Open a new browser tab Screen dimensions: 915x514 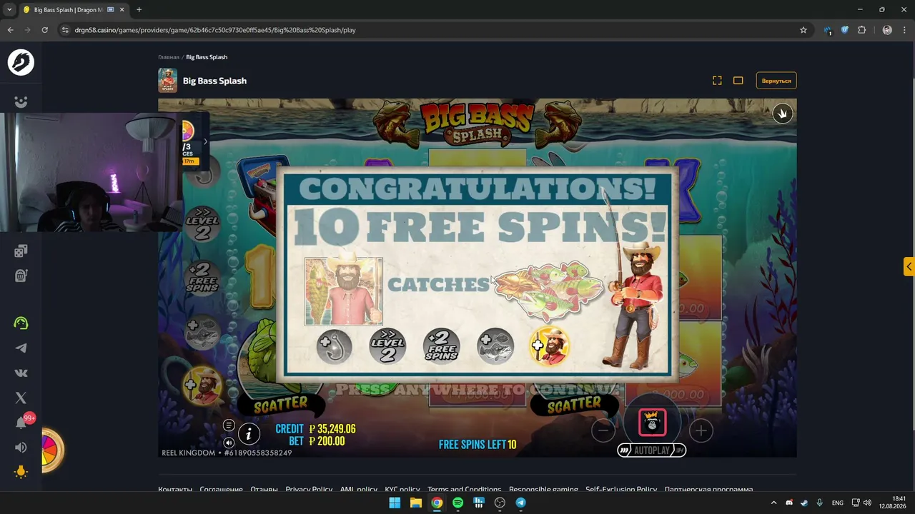coord(139,10)
